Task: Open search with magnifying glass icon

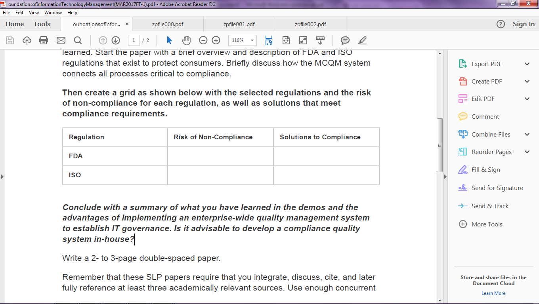Action: click(78, 40)
